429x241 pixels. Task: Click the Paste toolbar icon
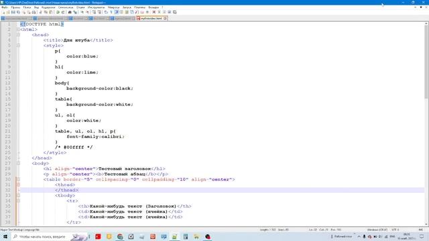point(51,12)
